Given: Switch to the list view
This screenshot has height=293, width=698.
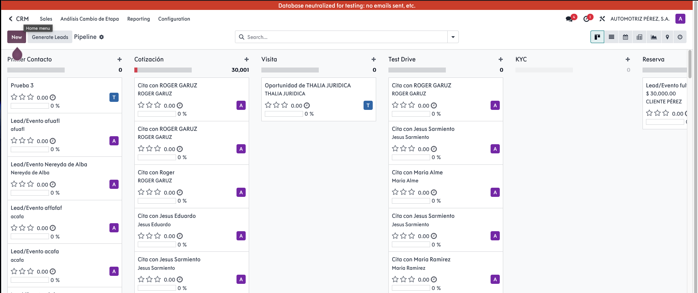Looking at the screenshot, I should pos(612,37).
